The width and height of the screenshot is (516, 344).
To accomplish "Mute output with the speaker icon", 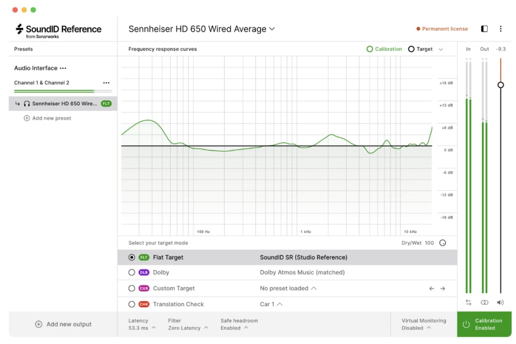I will tap(500, 302).
